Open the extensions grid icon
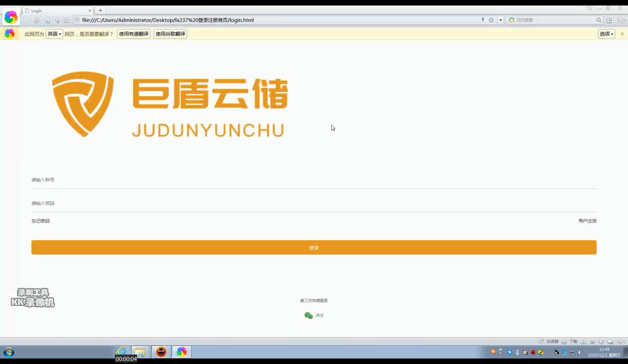Screen dimensions: 628x364 [x=609, y=20]
